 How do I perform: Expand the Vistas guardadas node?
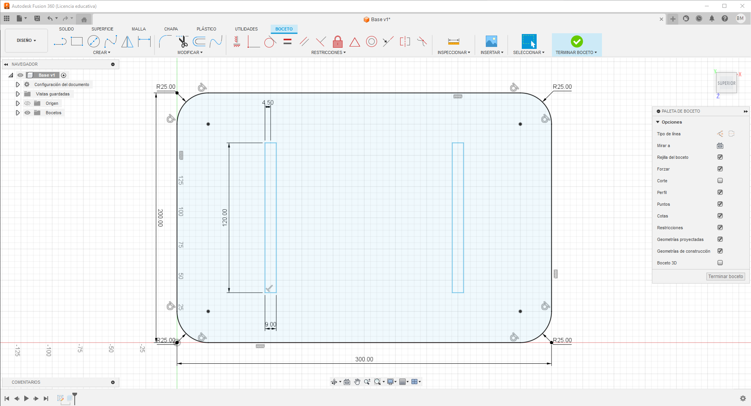coord(18,94)
